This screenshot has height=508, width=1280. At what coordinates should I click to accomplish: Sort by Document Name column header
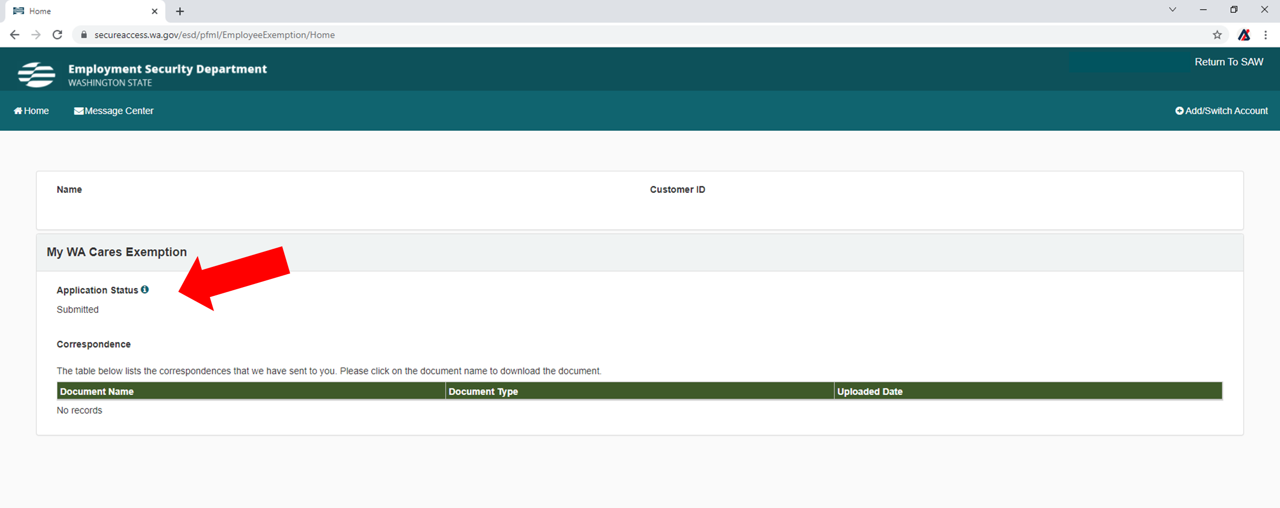point(97,392)
